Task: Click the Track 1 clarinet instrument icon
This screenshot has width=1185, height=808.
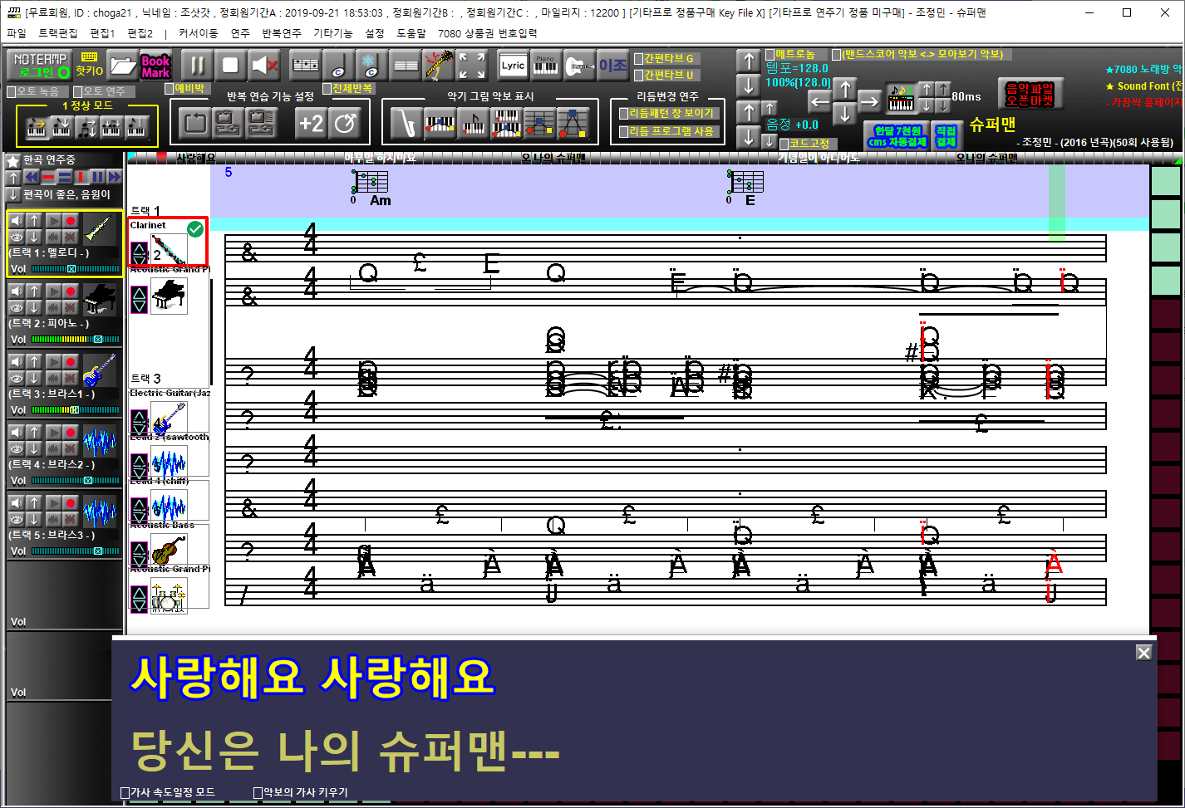Action: pos(101,228)
